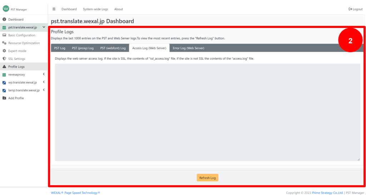Toggle the hamburger sidebar menu icon
Image resolution: width=366 pixels, height=196 pixels.
(54, 9)
